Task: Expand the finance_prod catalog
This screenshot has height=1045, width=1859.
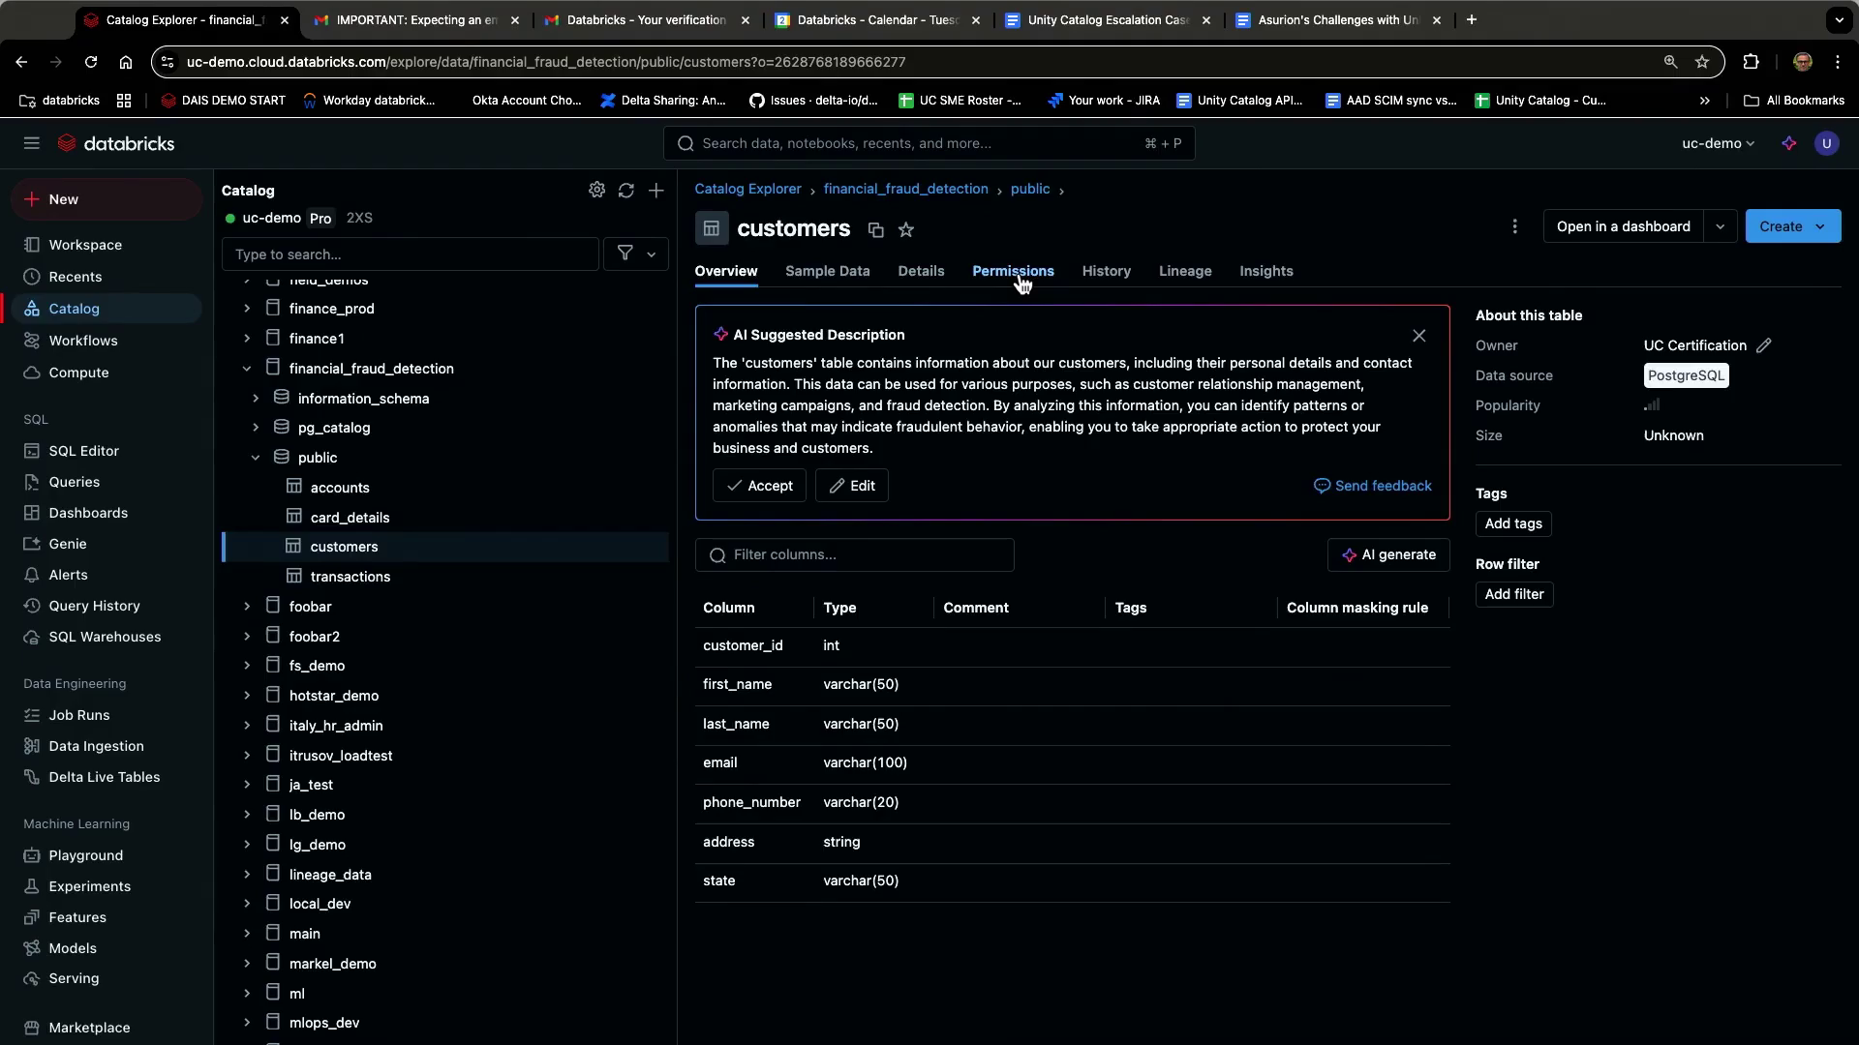Action: pos(247,309)
